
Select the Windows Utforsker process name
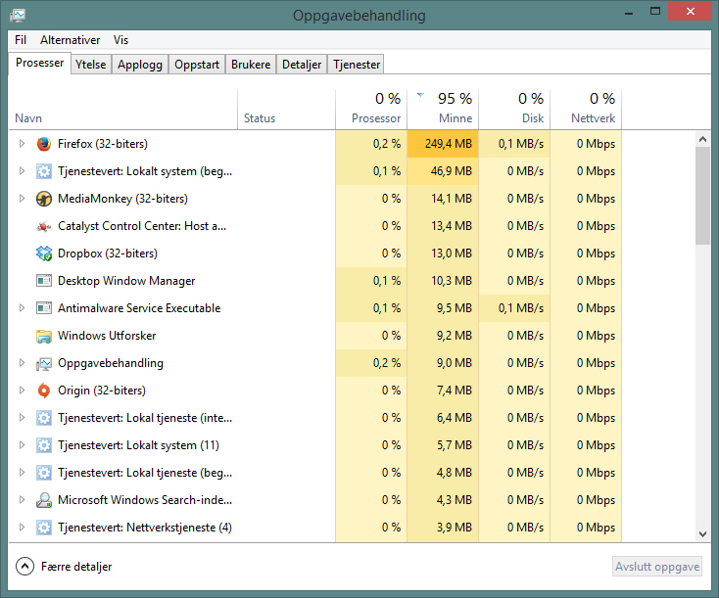tap(107, 336)
